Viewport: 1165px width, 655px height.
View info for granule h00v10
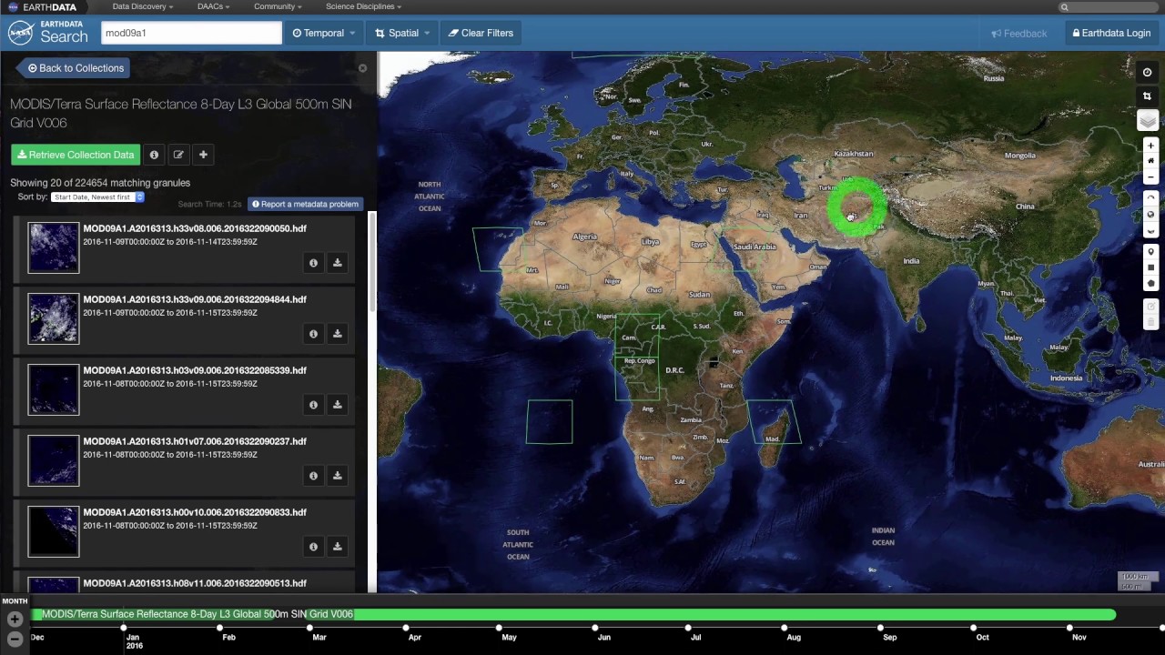pos(313,547)
